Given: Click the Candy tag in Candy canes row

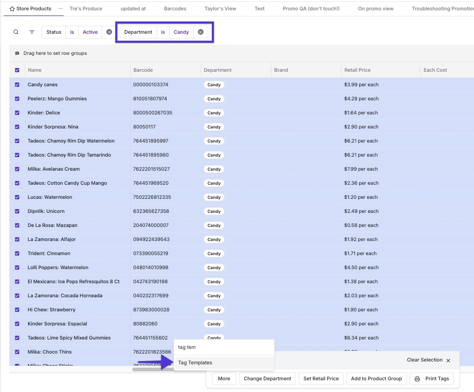Looking at the screenshot, I should 214,85.
